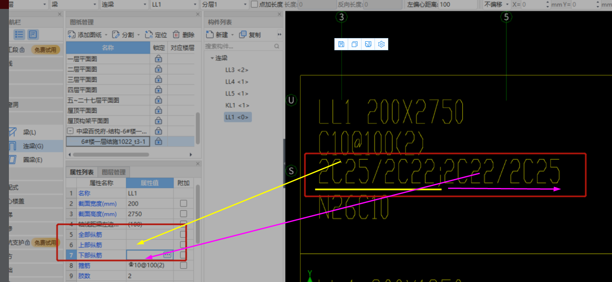Screen dimensions: 612x282
Task: Click the ellipsis button in 下部纵筋 cell
Action: click(167, 255)
